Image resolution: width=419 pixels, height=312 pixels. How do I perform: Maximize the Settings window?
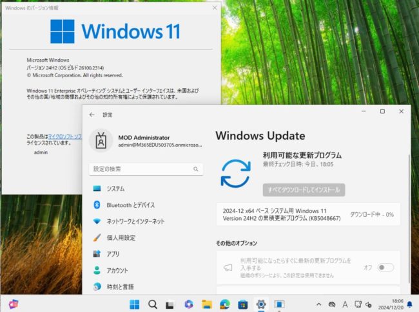pos(382,111)
